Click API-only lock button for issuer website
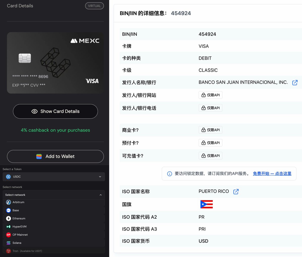The height and width of the screenshot is (257, 302). point(210,95)
